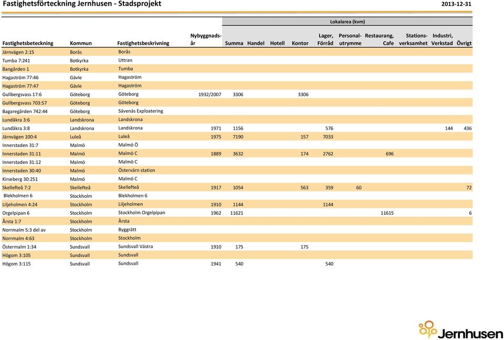504x340 pixels.
Task: Click the Summa value '11621'
Action: point(237,213)
